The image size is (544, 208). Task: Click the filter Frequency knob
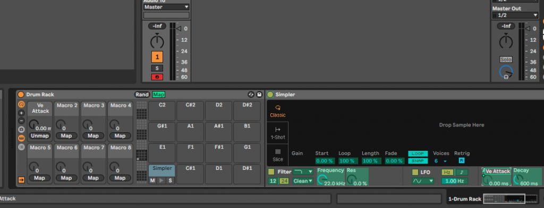322,179
